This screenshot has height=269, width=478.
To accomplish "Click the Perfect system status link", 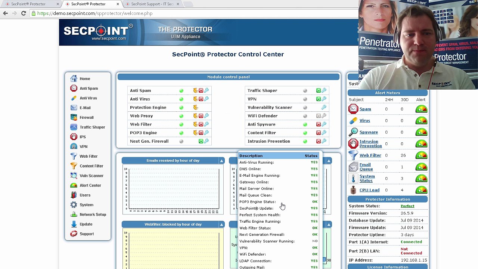I will click(x=407, y=206).
